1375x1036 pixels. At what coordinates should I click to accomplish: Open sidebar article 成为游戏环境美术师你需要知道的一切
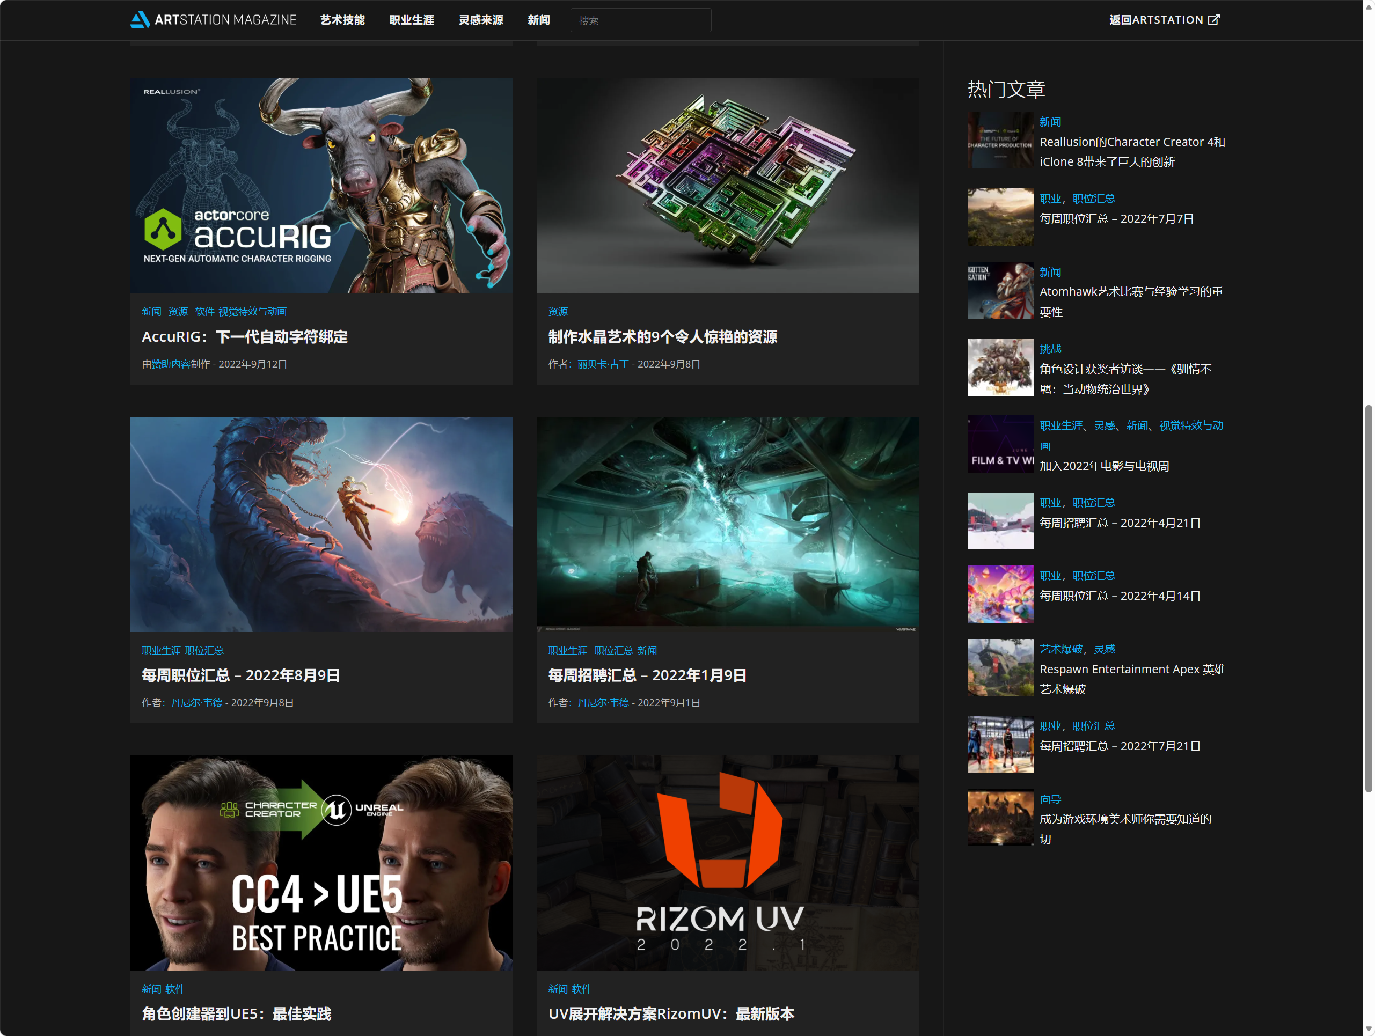click(1131, 829)
